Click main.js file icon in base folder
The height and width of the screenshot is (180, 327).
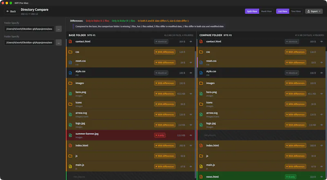coord(70,166)
